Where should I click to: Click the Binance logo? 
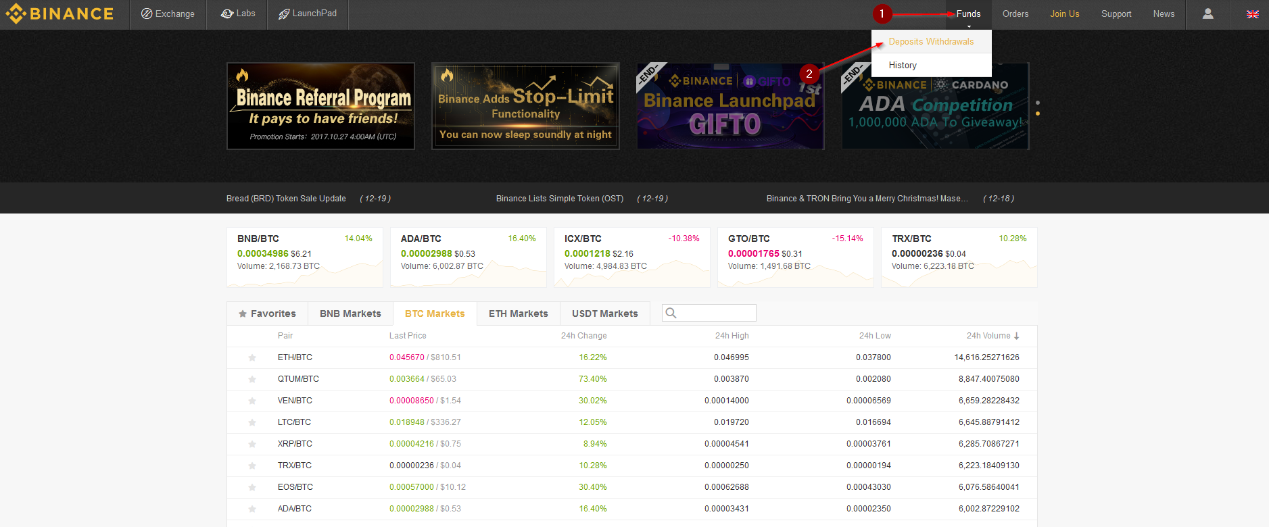click(59, 14)
